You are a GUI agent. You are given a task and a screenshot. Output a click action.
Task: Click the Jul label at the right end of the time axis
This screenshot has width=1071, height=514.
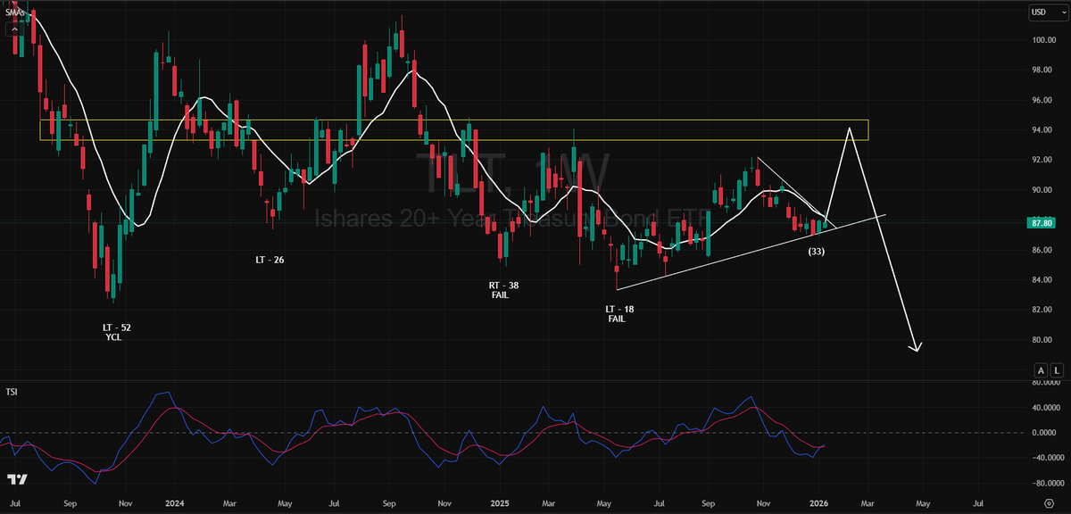(978, 504)
